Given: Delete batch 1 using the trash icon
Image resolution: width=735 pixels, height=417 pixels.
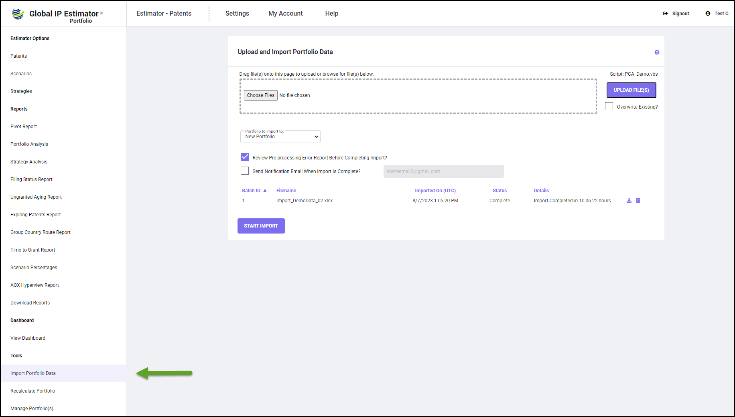Looking at the screenshot, I should (638, 201).
